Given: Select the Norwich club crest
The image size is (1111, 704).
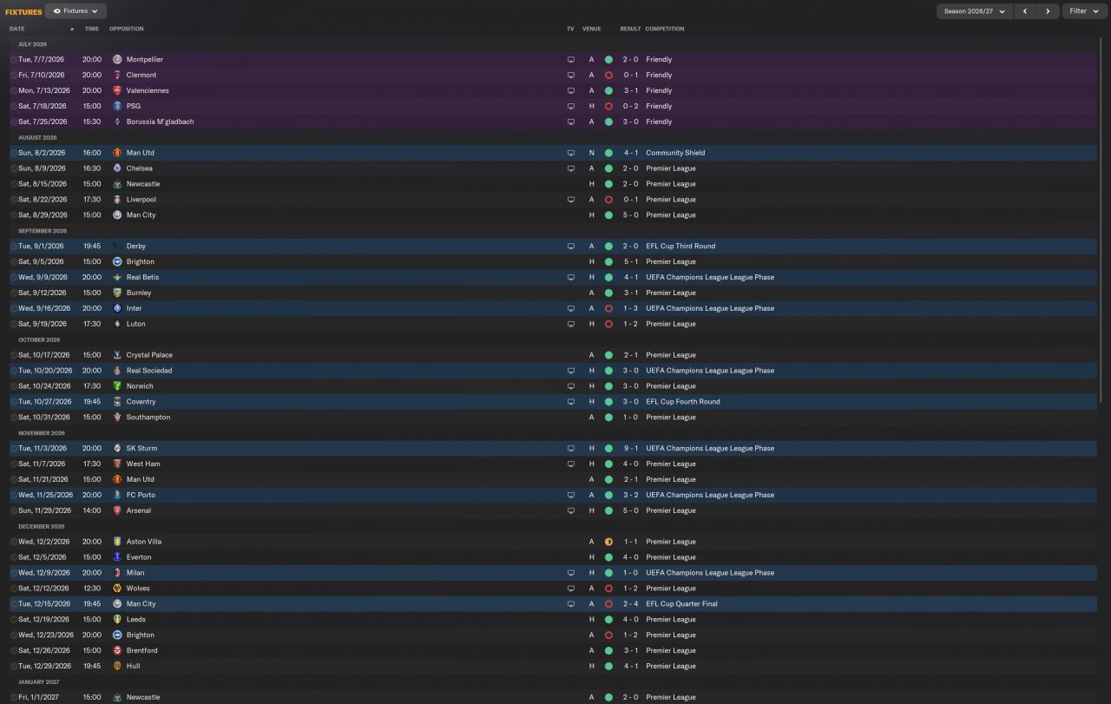Looking at the screenshot, I should 117,386.
